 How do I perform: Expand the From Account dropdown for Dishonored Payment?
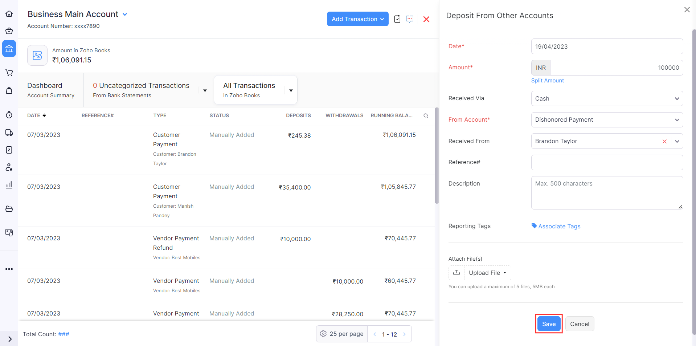pos(676,119)
